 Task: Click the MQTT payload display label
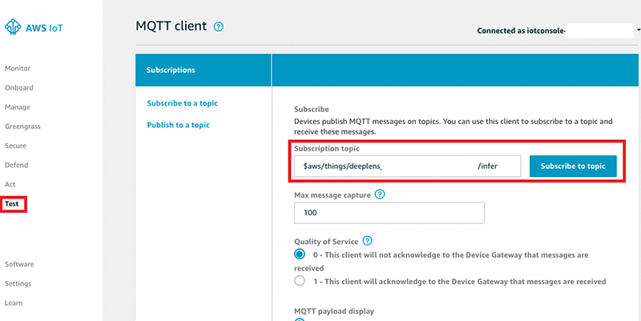point(334,311)
